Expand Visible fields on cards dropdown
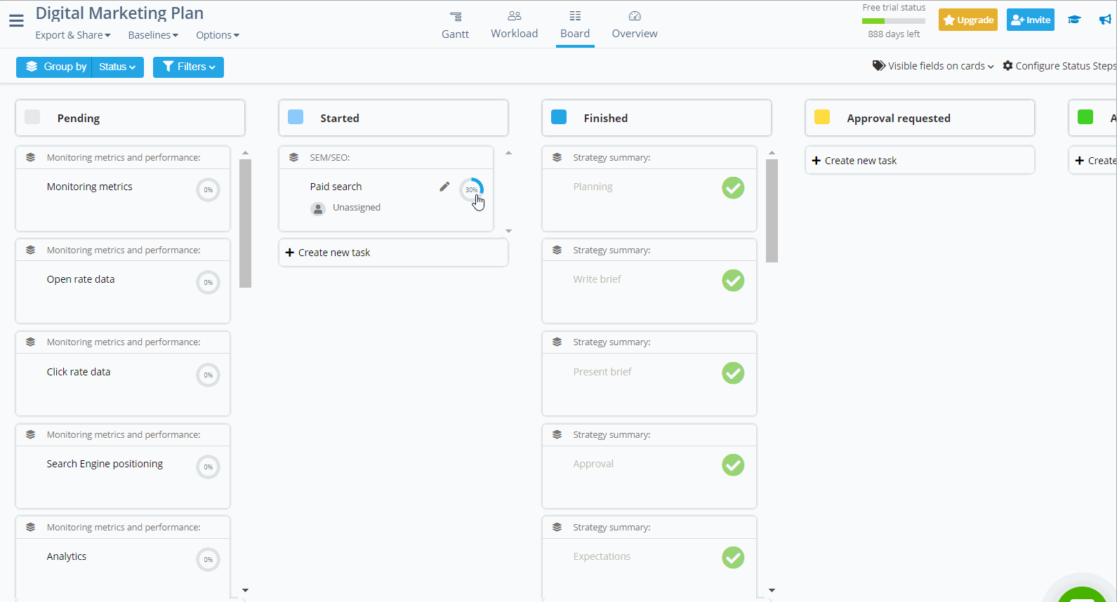The width and height of the screenshot is (1117, 602). (x=933, y=66)
